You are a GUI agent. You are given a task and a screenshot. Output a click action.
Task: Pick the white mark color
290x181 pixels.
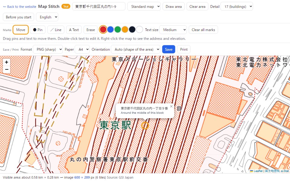click(x=139, y=30)
